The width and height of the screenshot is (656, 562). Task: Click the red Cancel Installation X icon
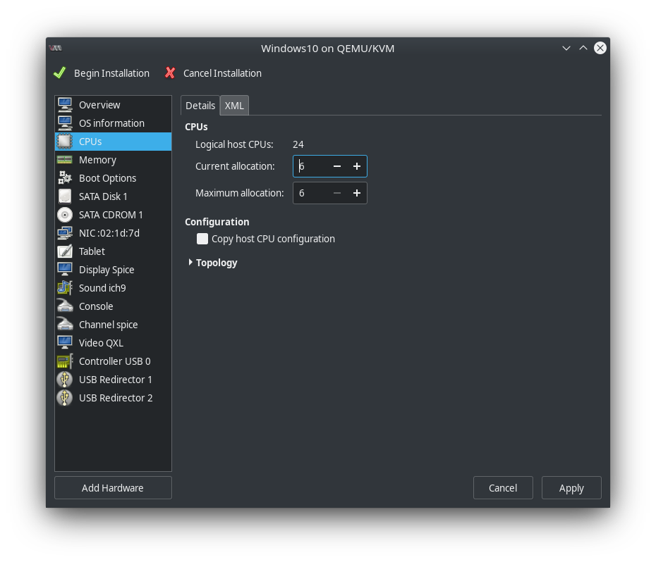[170, 73]
